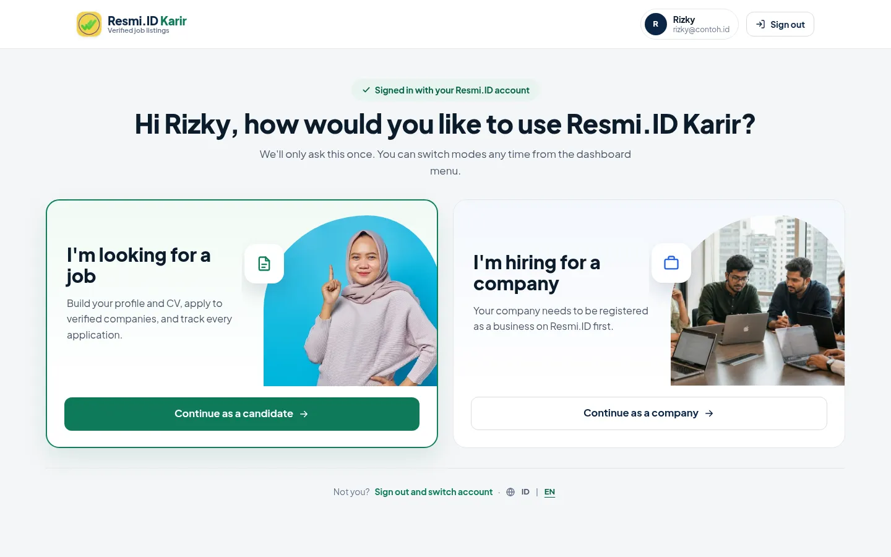Click the checkmark in the signed-in badge
Viewport: 891px width, 557px height.
pyautogui.click(x=366, y=90)
